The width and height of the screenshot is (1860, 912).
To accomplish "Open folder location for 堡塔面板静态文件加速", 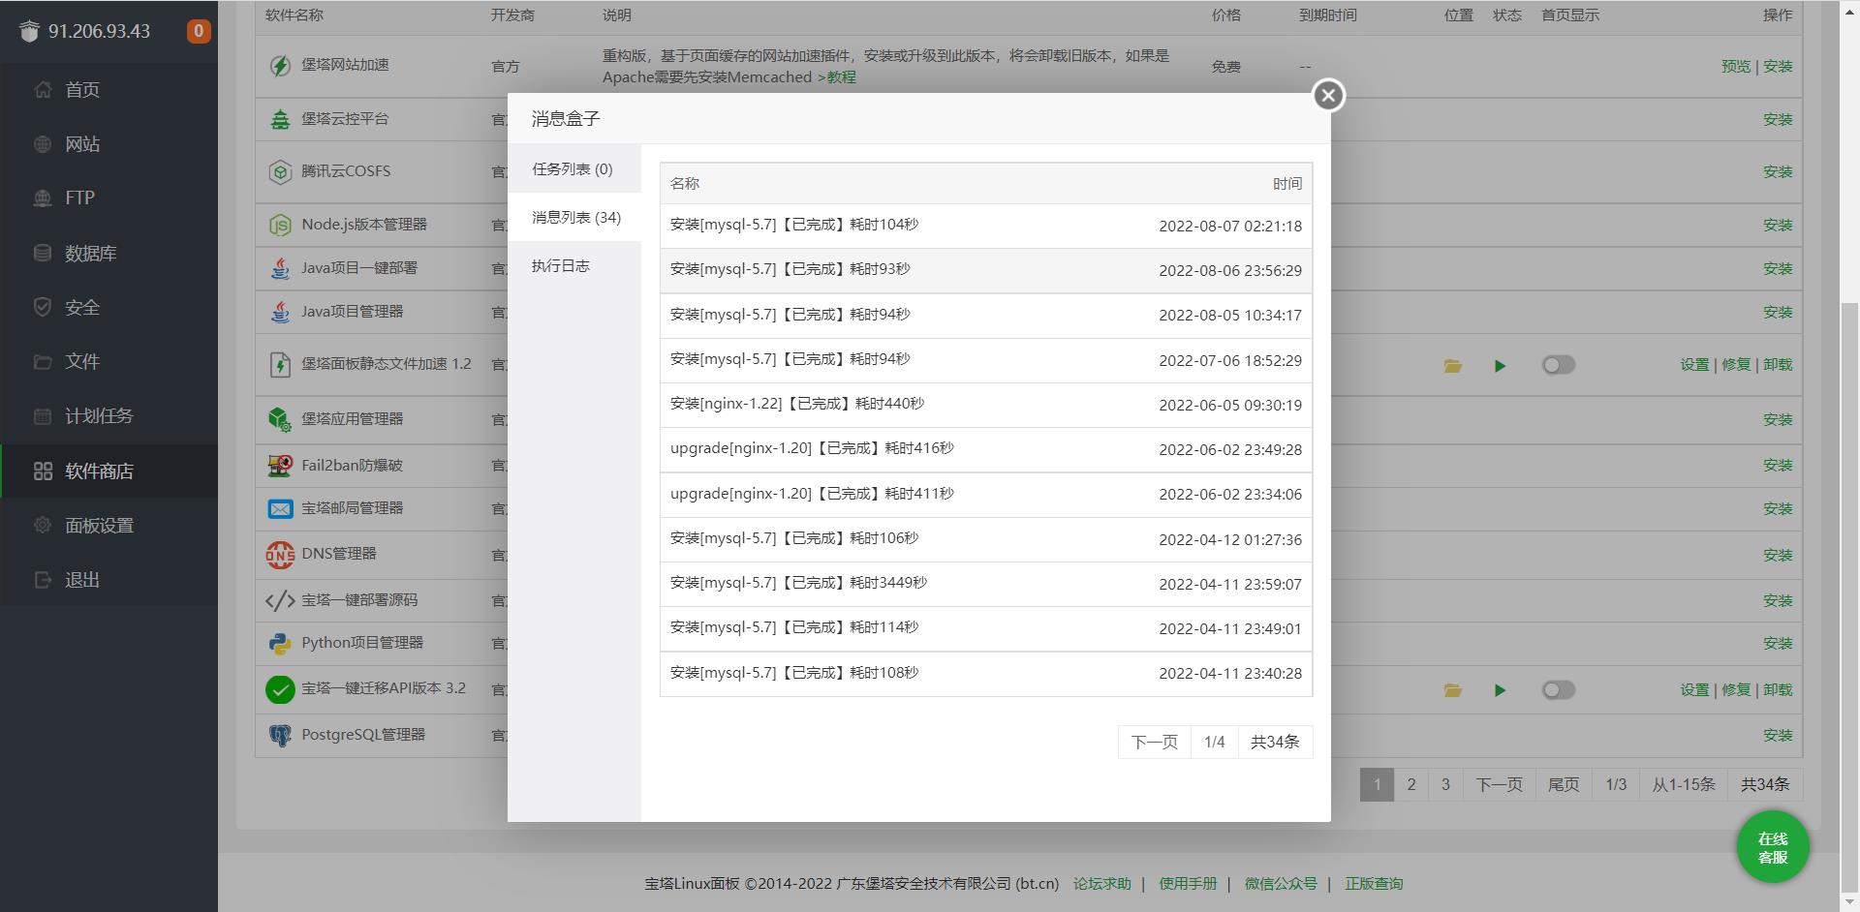I will [1452, 366].
